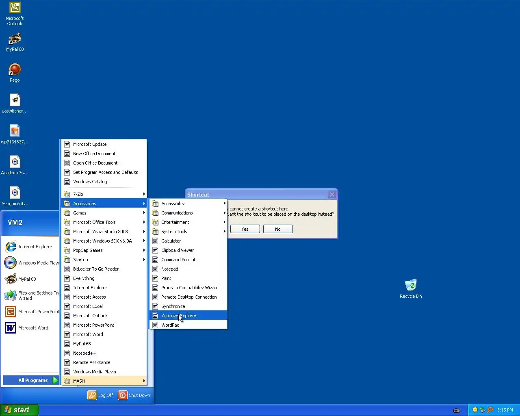Launch Notepad++ from programs list

104,353
